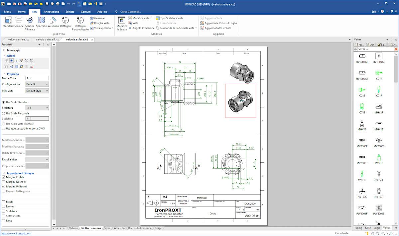The image size is (399, 236).
Task: Select Usa Scala Personale radio button
Action: [4, 113]
